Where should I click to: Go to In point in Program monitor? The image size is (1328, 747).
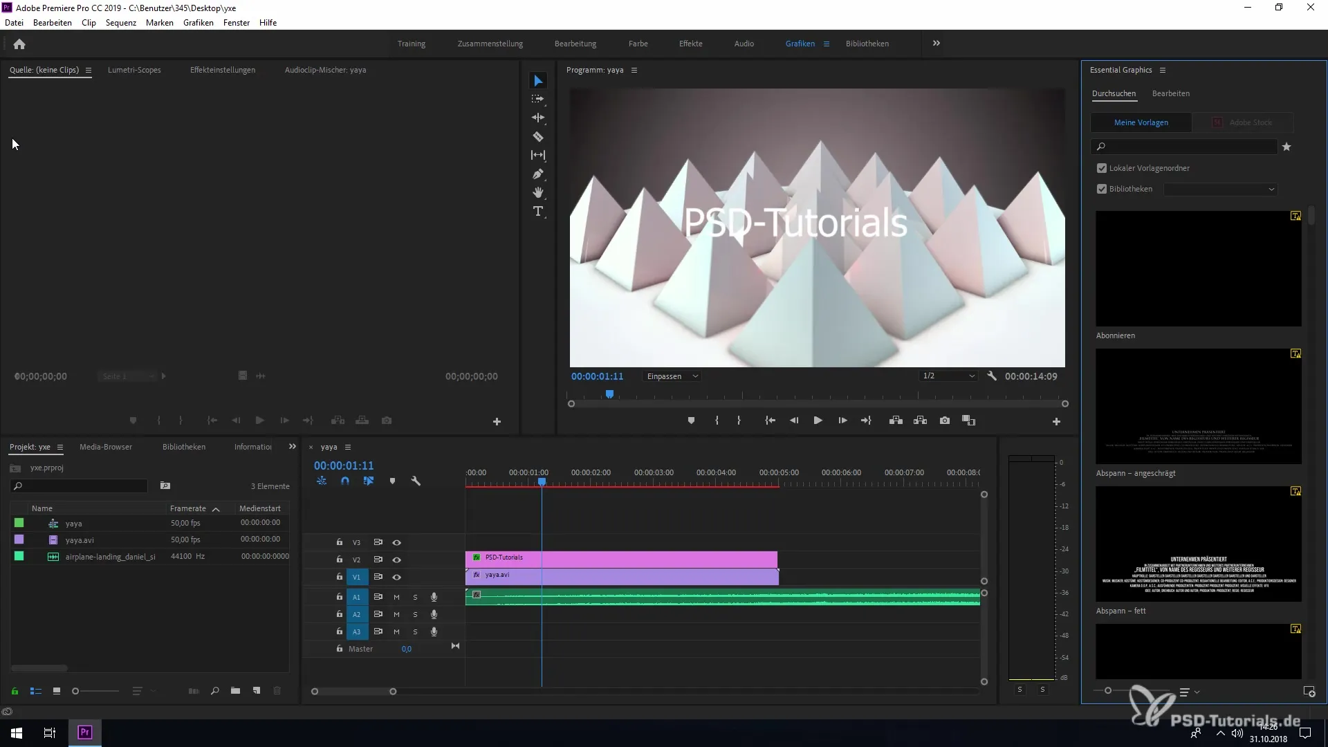click(x=770, y=421)
